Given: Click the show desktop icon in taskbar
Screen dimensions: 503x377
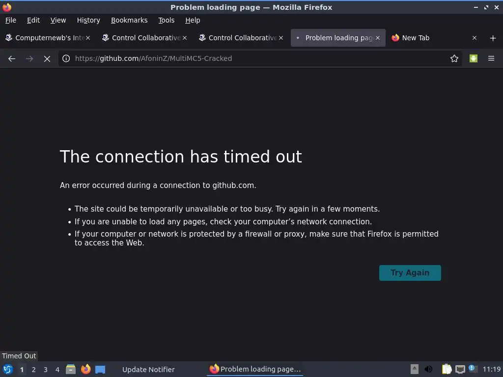Looking at the screenshot, I should [x=100, y=369].
